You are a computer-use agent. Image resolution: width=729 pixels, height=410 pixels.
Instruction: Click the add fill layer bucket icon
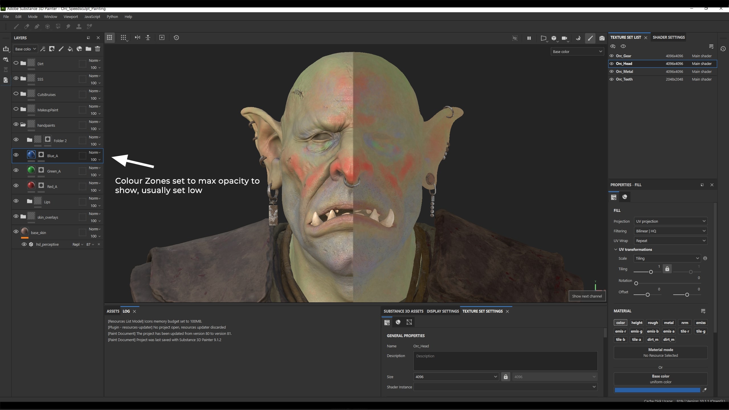[x=70, y=49]
